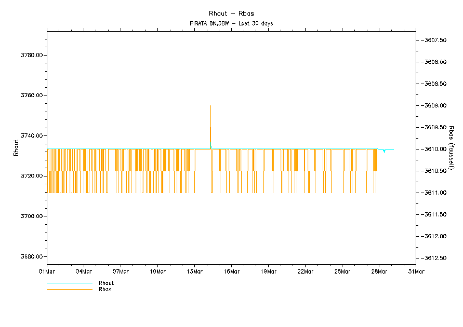The width and height of the screenshot is (463, 327).
Task: Click the cyan line segment after 28Mar
Action: 387,150
